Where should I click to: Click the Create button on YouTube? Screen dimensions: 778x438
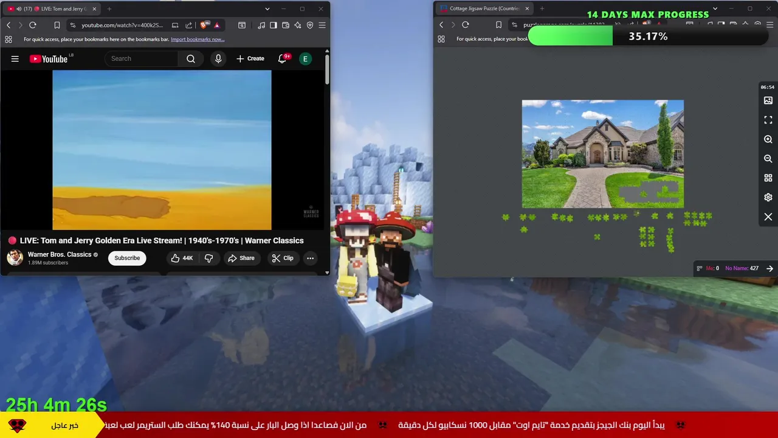[x=250, y=59]
